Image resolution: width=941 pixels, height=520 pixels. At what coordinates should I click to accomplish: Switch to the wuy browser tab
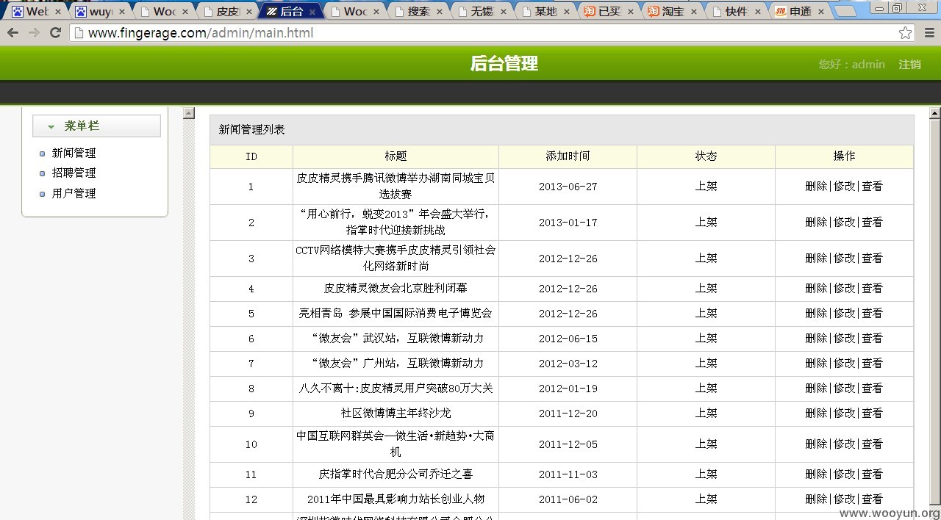[101, 12]
